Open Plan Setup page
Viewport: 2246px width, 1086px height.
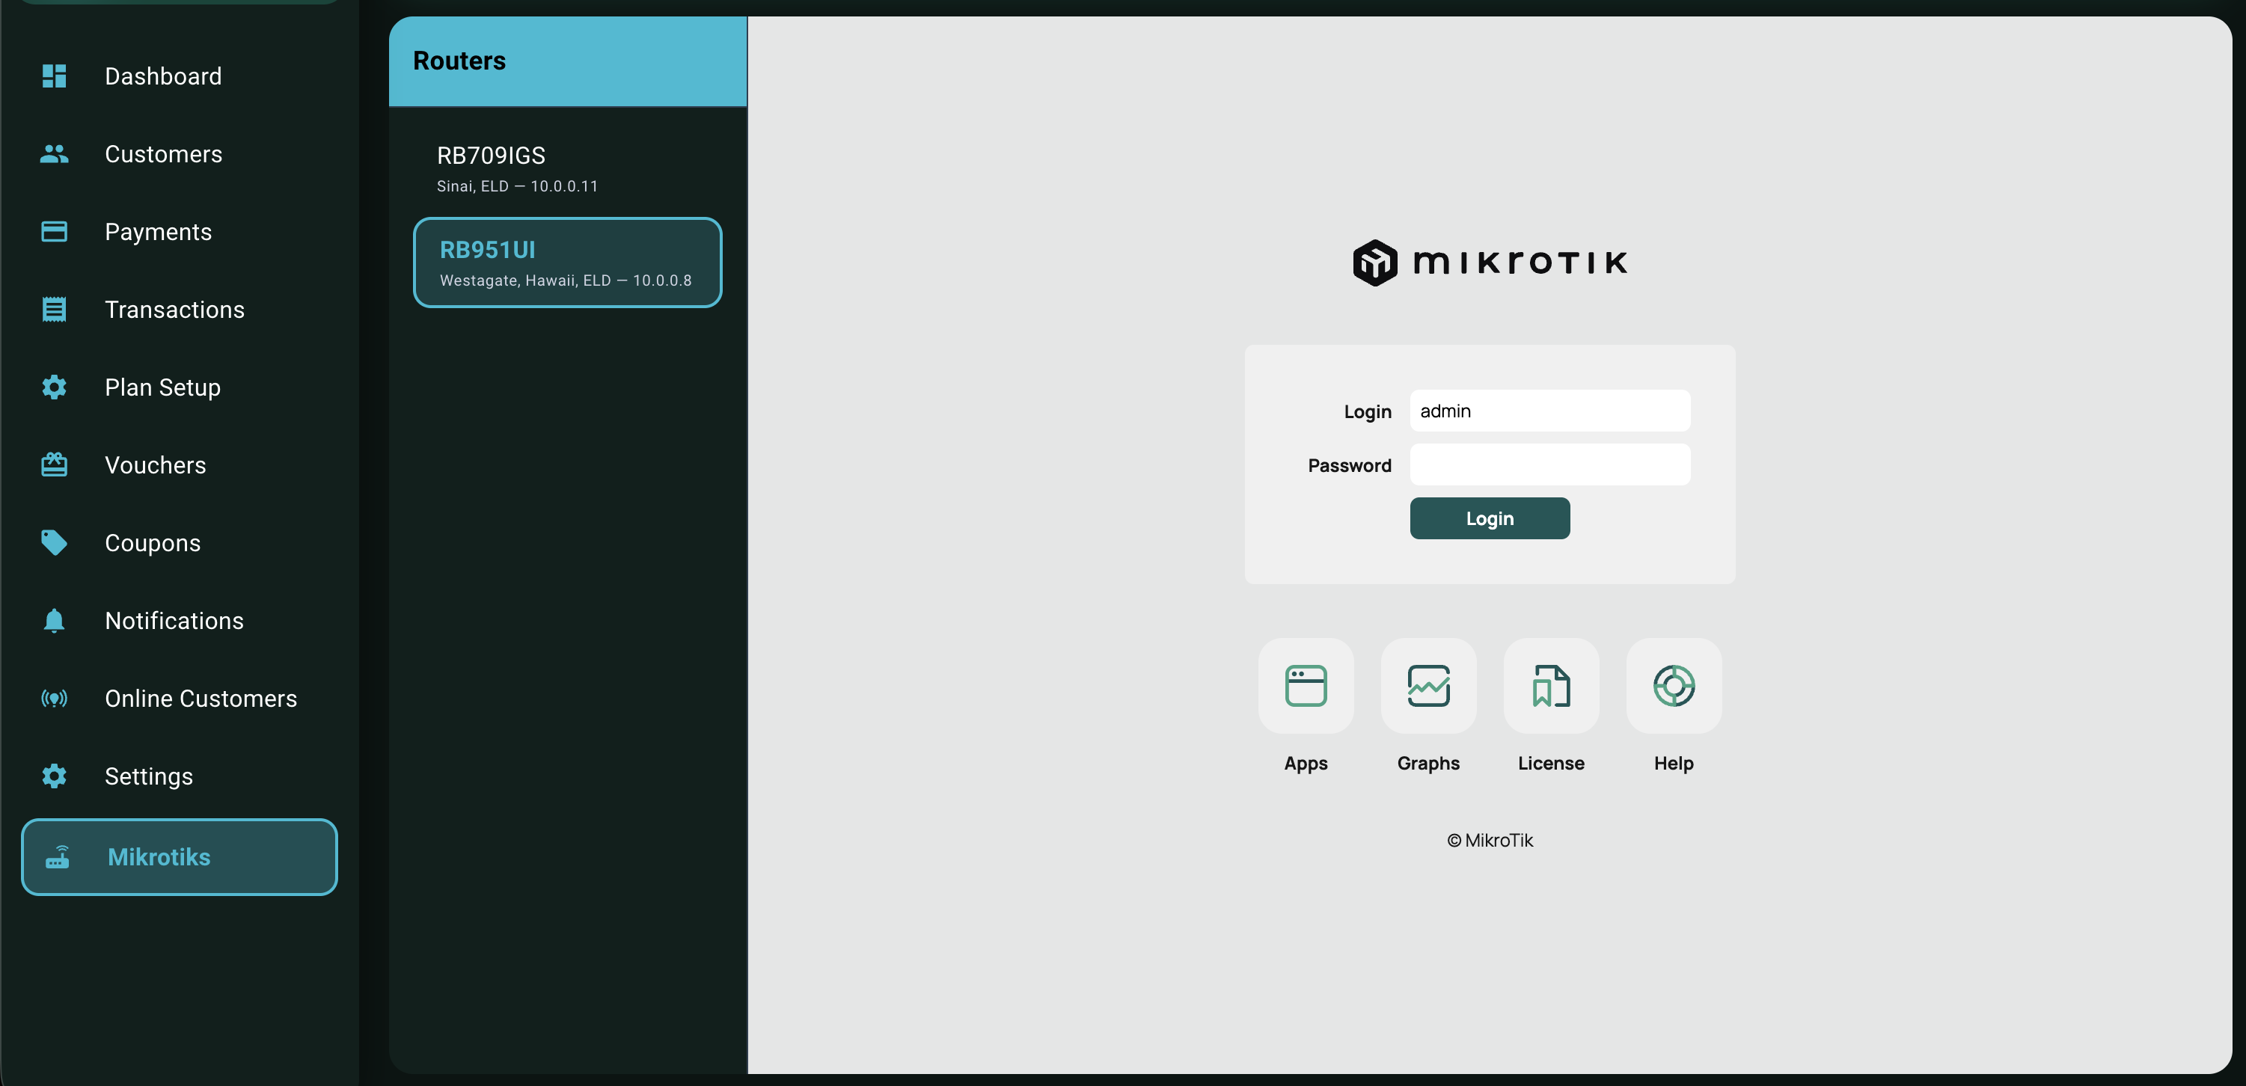point(162,387)
